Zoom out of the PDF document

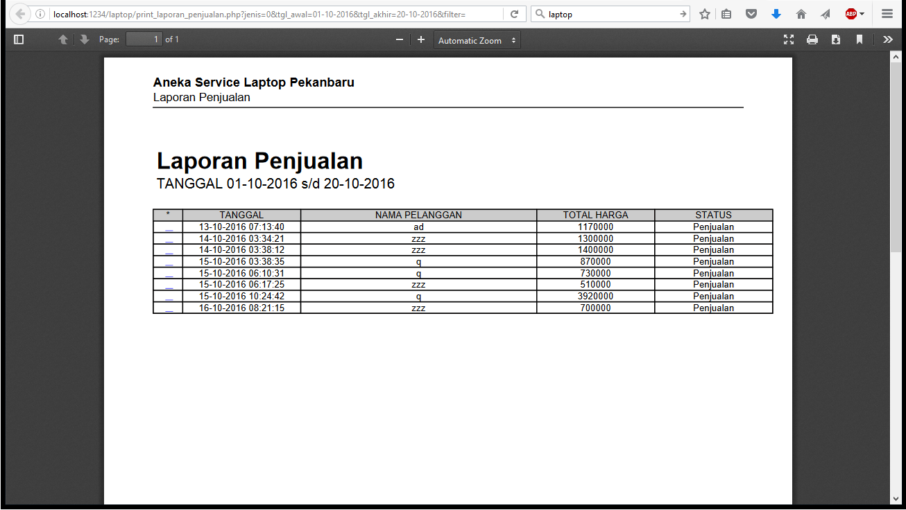pyautogui.click(x=400, y=39)
